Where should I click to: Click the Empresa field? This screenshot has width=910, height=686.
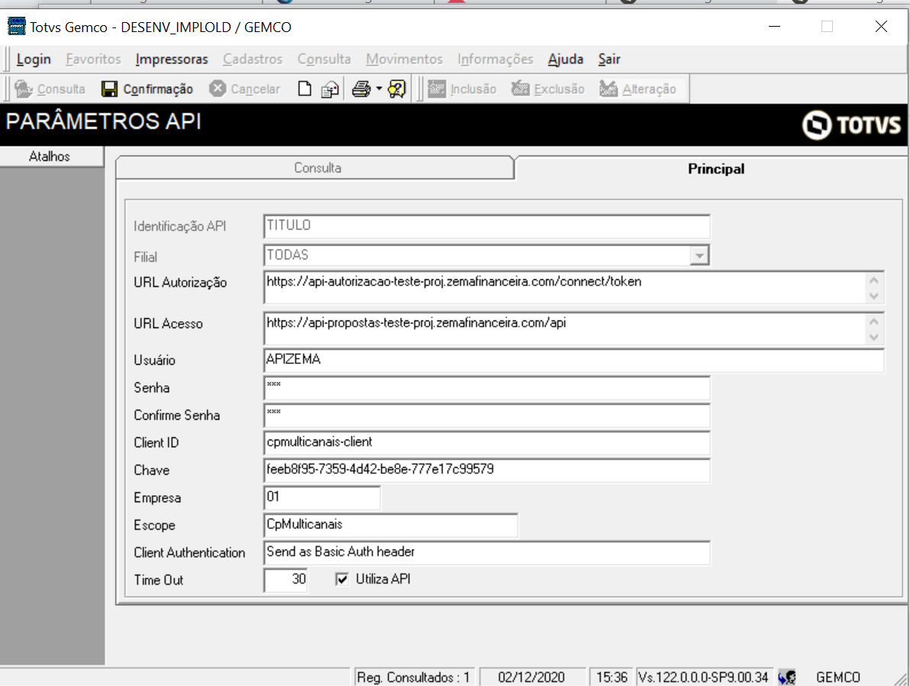322,498
